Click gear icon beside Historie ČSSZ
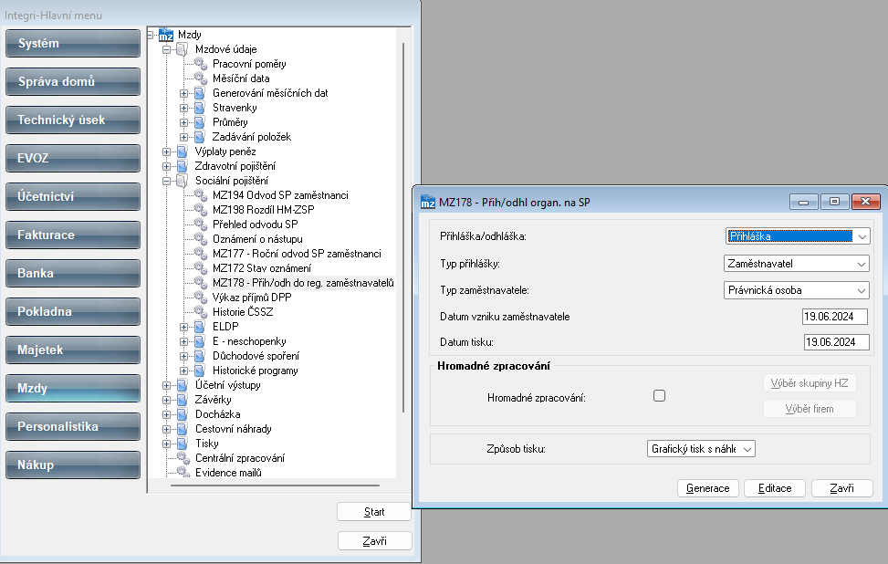Image resolution: width=888 pixels, height=564 pixels. 201,312
